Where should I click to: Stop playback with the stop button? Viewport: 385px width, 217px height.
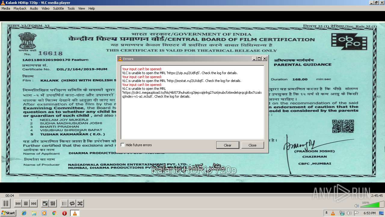[26, 204]
